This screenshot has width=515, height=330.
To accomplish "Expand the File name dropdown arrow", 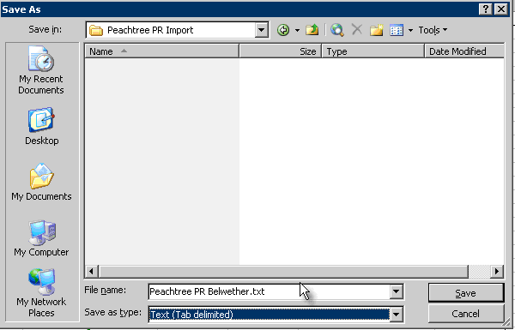I will 396,291.
